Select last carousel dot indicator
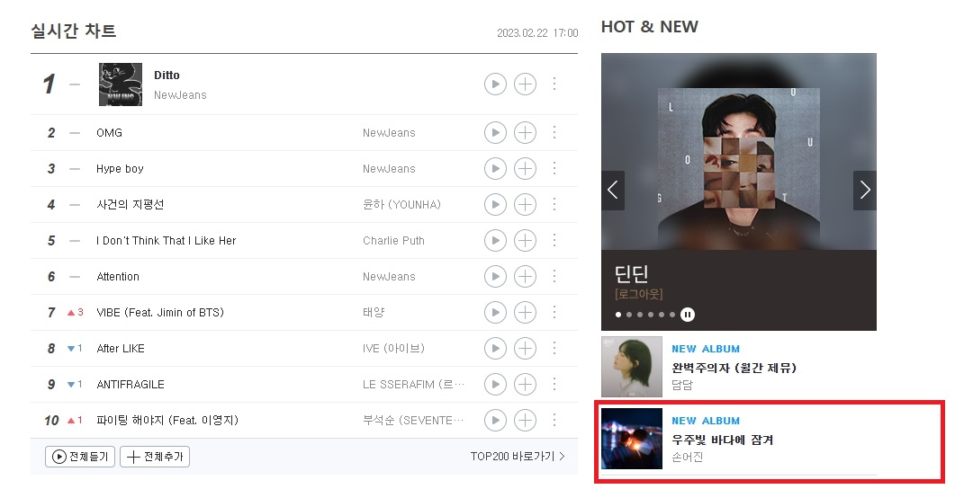The image size is (955, 498). [x=672, y=315]
